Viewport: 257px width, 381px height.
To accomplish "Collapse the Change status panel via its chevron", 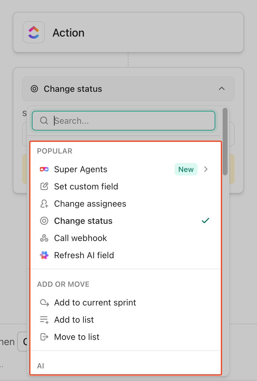I will 222,88.
